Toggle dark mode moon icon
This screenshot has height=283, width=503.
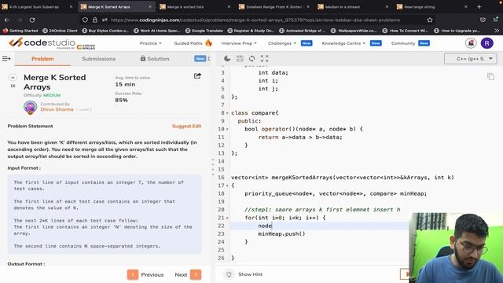pos(227,58)
